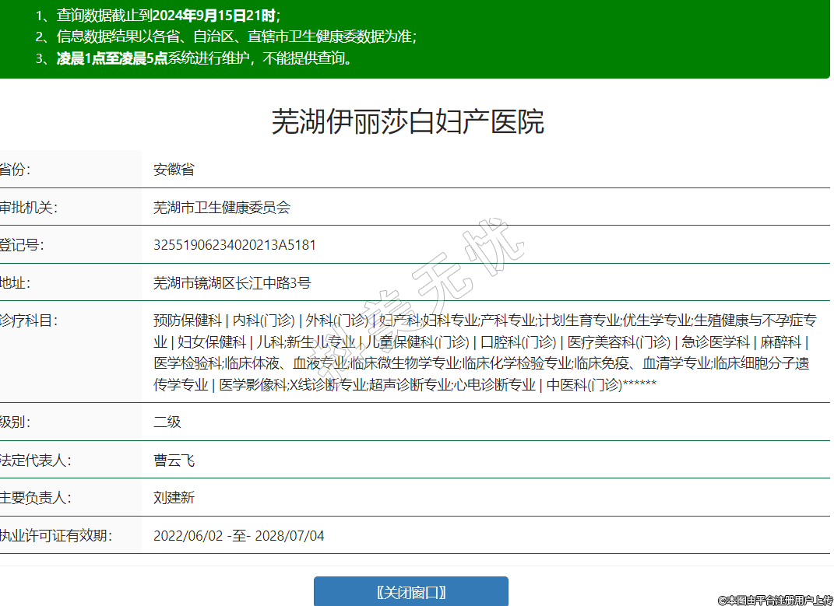This screenshot has height=606, width=834.
Task: Click the approving authority 芜湖市卫生健康委员会
Action: coord(221,208)
